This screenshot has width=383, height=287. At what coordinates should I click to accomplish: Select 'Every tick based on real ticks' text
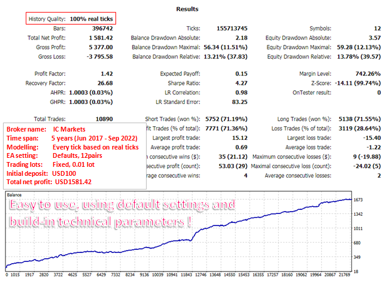point(96,148)
